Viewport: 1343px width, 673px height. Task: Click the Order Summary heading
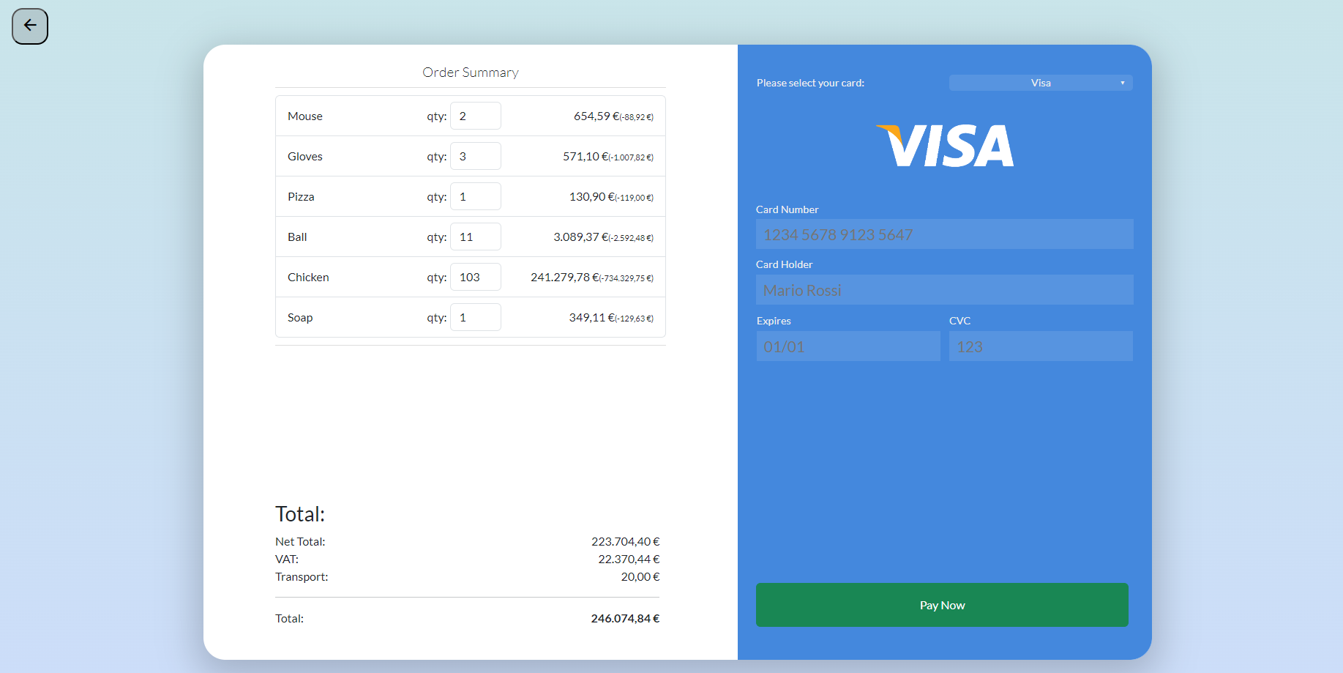pyautogui.click(x=470, y=72)
